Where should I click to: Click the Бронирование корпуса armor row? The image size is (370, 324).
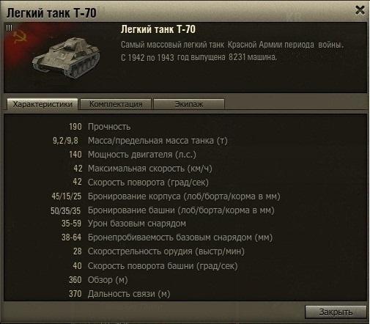click(x=166, y=196)
